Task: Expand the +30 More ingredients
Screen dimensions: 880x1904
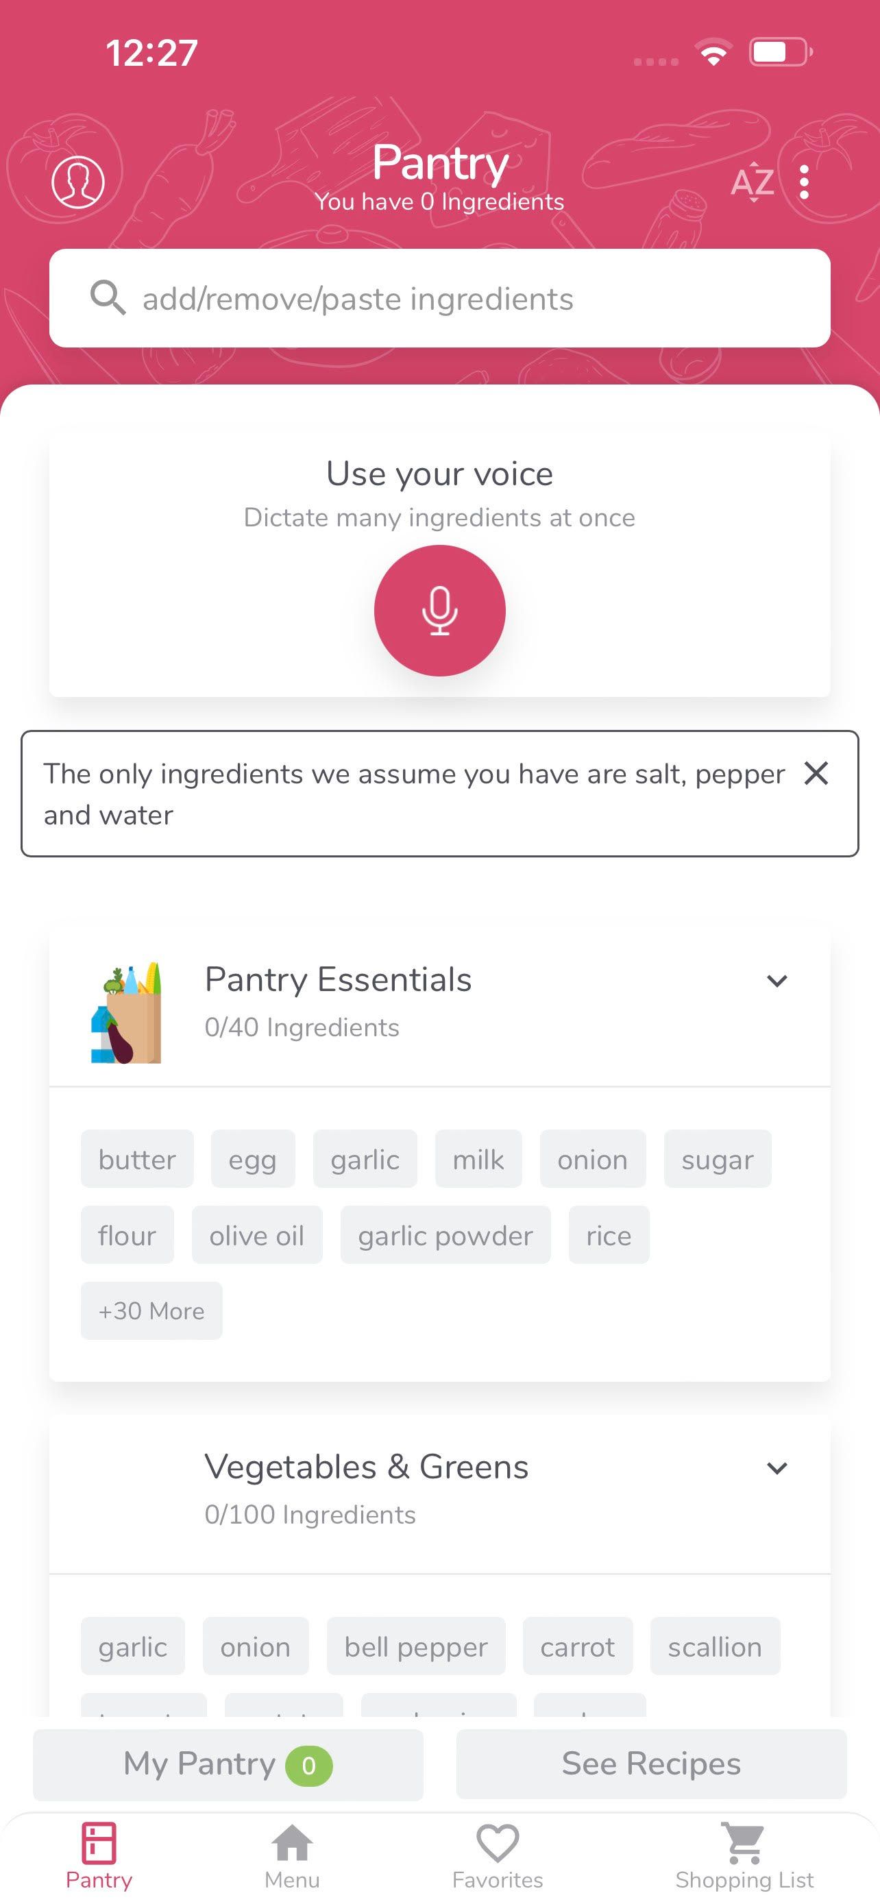Action: (151, 1310)
